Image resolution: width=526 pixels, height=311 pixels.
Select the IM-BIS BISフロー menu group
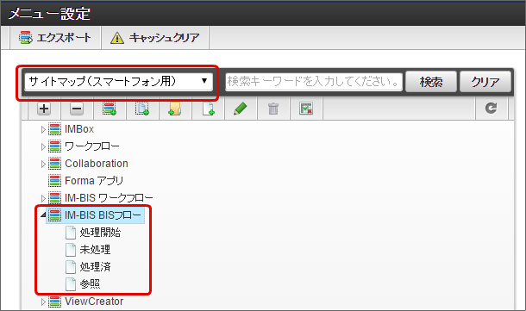click(103, 215)
